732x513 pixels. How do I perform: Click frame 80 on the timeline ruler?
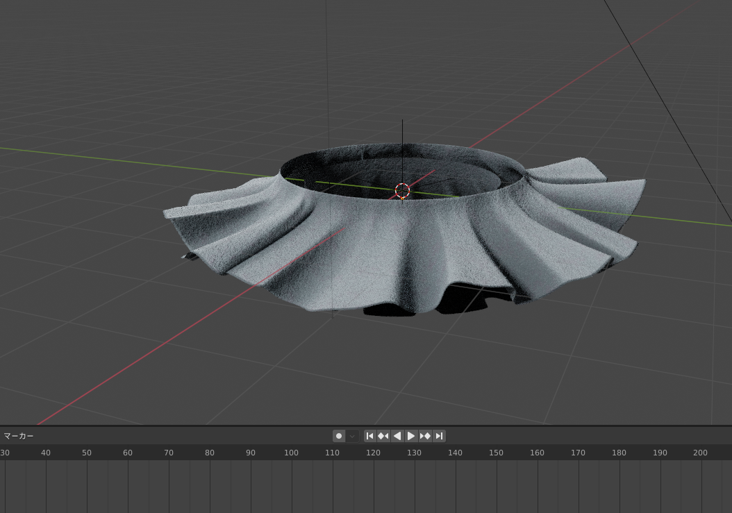(x=210, y=453)
